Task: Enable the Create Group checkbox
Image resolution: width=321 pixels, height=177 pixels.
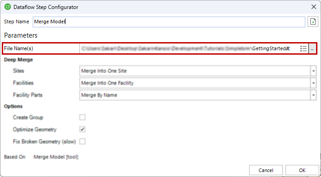Action: pos(82,117)
